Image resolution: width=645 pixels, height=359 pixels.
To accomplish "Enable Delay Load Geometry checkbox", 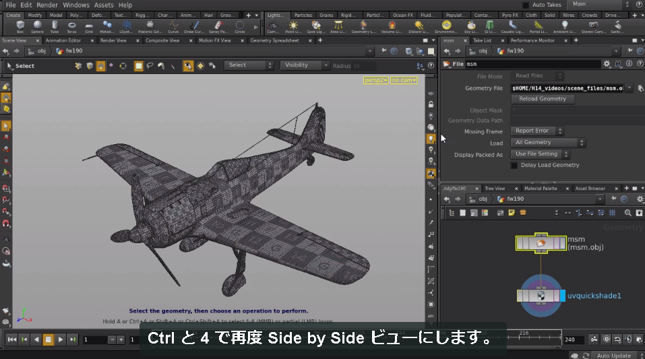I will click(514, 165).
